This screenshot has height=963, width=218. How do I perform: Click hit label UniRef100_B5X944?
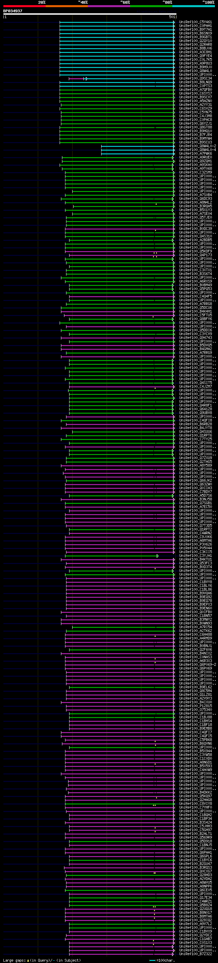(196, 751)
